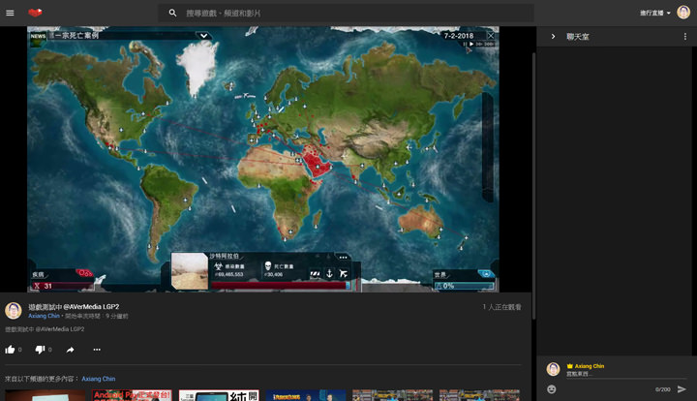This screenshot has height=401, width=697.
Task: Click the search magnifier icon
Action: [x=172, y=13]
